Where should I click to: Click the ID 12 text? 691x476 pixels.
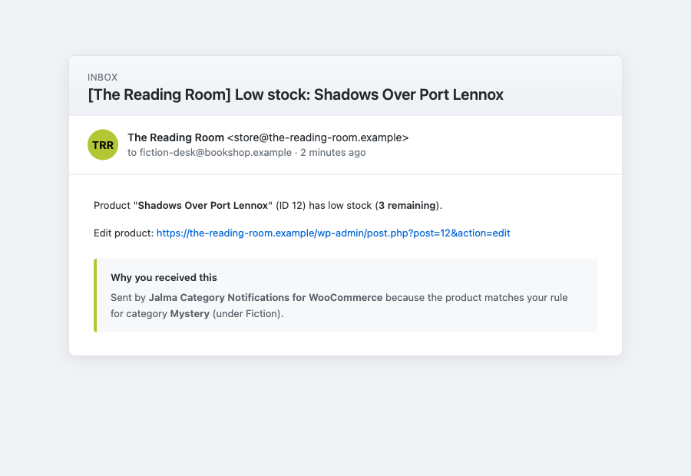[x=291, y=206]
